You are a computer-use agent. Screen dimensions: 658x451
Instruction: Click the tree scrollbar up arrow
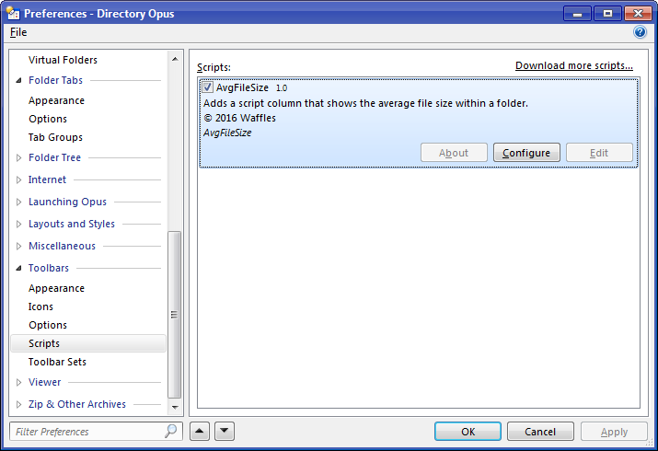point(175,59)
